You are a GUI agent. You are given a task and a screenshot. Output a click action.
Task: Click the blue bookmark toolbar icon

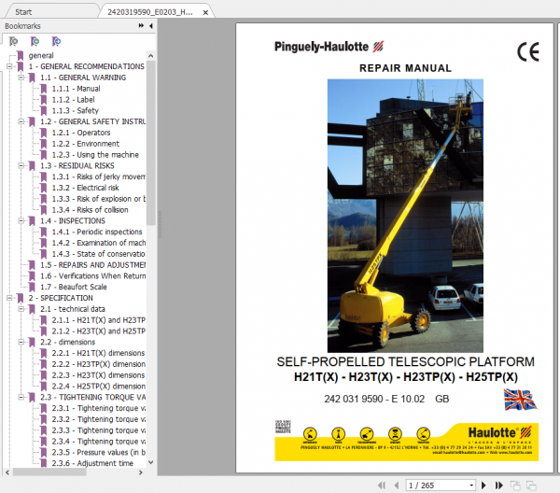56,41
